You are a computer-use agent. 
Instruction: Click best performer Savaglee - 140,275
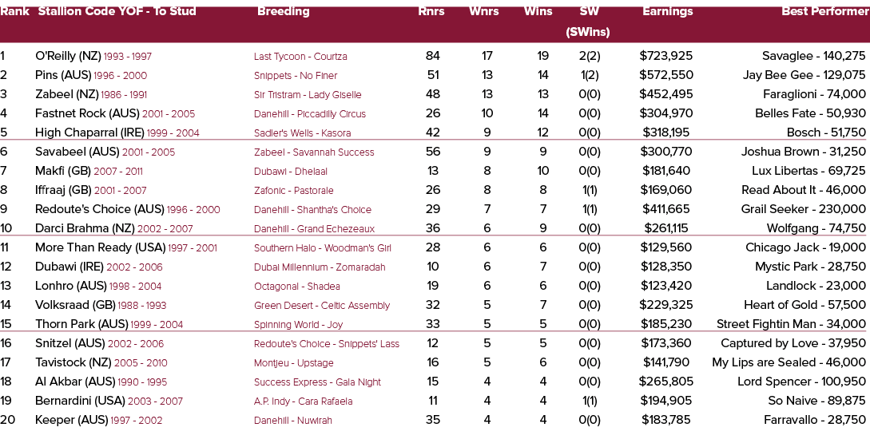813,56
